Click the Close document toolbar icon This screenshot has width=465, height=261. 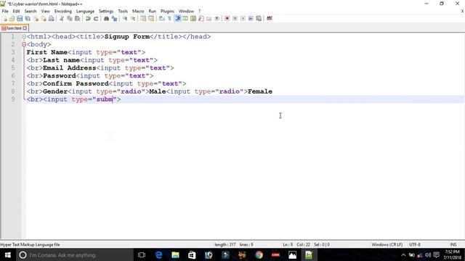(36, 18)
